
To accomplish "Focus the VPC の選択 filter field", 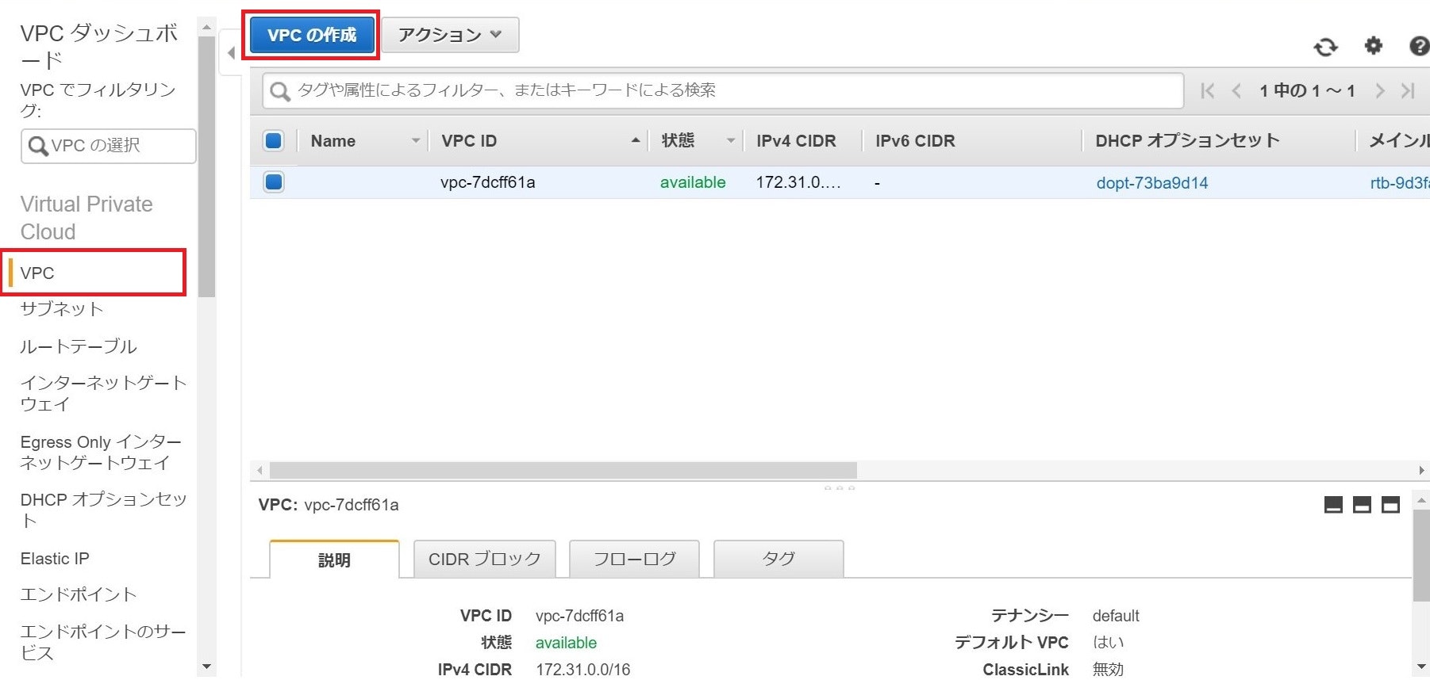I will [x=108, y=146].
